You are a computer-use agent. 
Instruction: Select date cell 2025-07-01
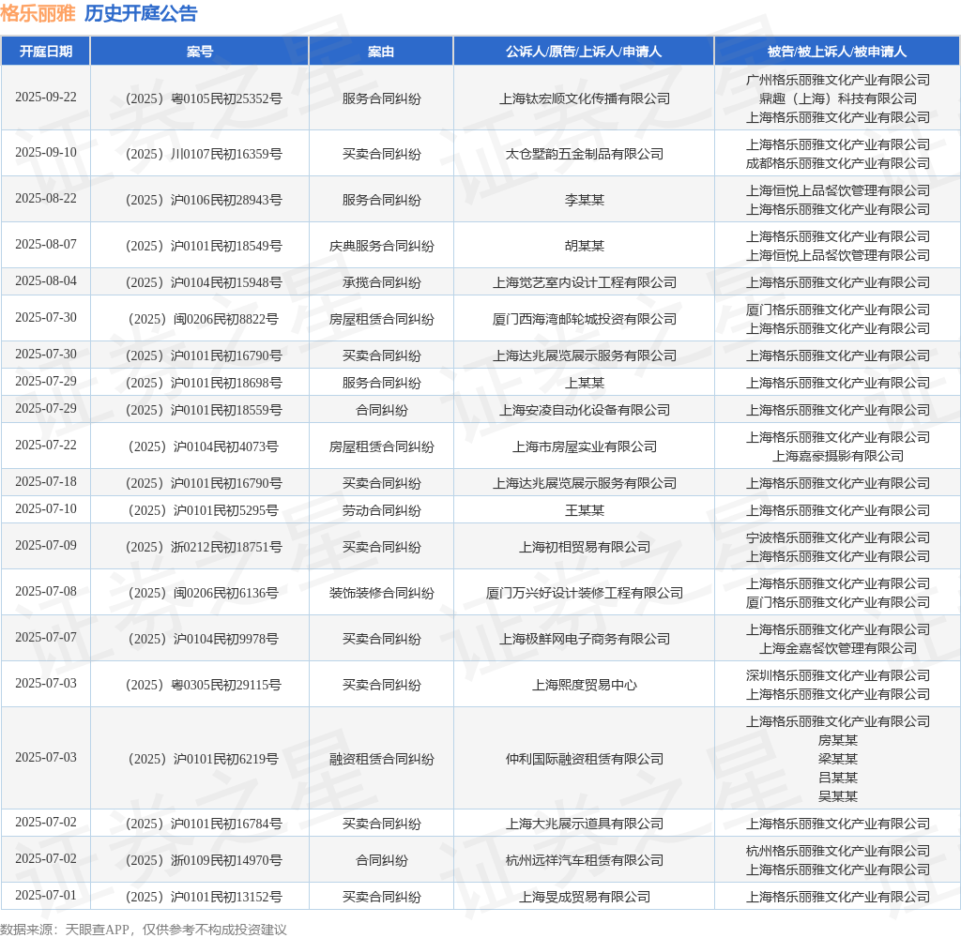(x=46, y=896)
